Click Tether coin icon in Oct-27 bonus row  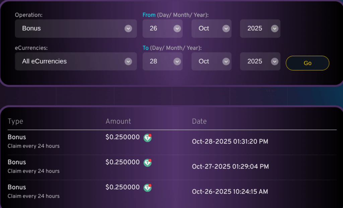tap(148, 163)
